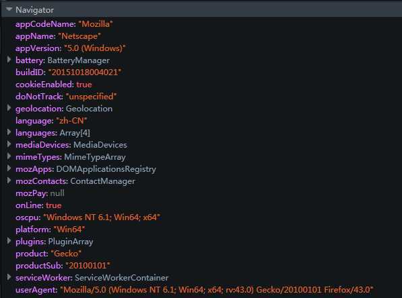Select the onLine property name
The image size is (402, 298).
(30, 205)
